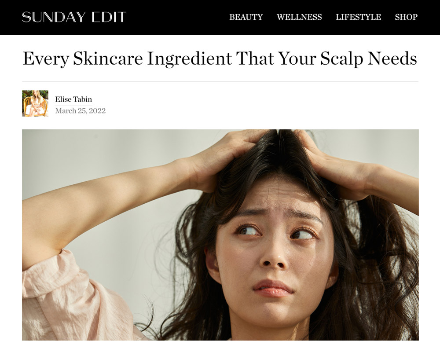Select the March 25, 2022 publish date
The image size is (440, 352).
[80, 111]
